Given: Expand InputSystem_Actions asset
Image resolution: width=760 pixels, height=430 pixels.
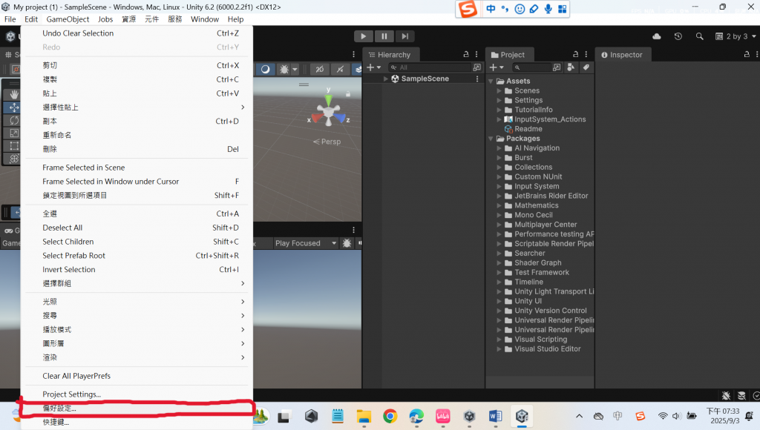Looking at the screenshot, I should pos(499,119).
